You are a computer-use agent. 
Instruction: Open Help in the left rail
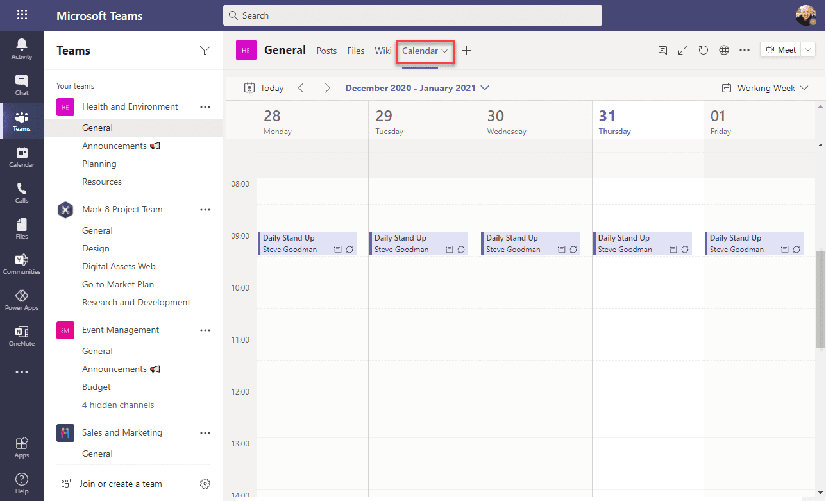[x=22, y=483]
